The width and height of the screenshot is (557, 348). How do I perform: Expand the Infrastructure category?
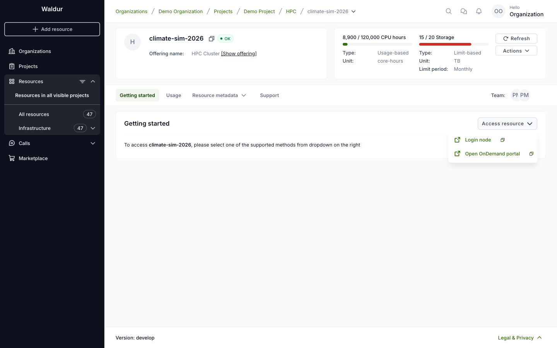click(x=93, y=128)
